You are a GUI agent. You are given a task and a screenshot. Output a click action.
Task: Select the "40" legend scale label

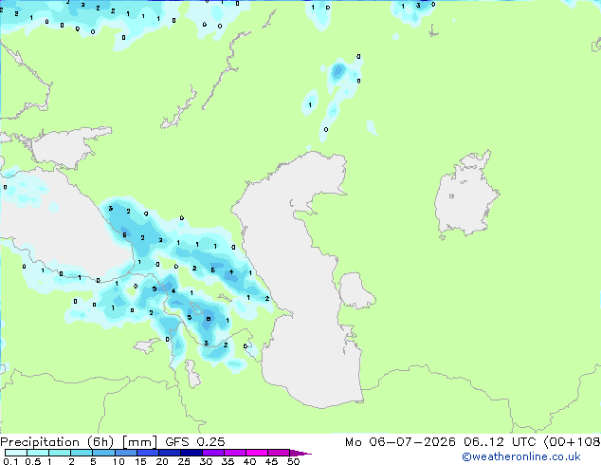pyautogui.click(x=249, y=461)
